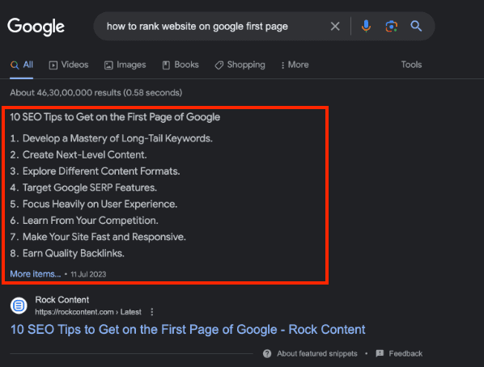Open Rock Content site favicon
The width and height of the screenshot is (484, 367).
[19, 306]
